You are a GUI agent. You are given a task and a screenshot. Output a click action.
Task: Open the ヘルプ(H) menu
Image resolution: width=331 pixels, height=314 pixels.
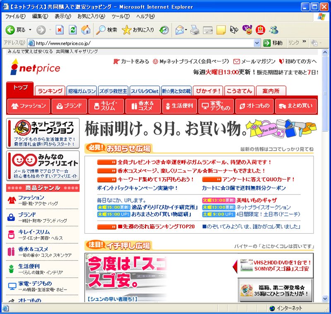click(146, 17)
